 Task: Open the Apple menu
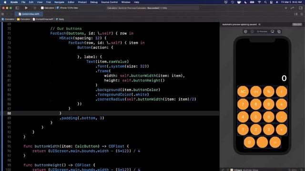pyautogui.click(x=5, y=2)
